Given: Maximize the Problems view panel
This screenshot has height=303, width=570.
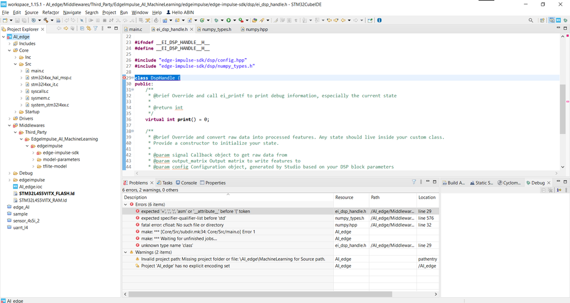Looking at the screenshot, I should pyautogui.click(x=434, y=182).
